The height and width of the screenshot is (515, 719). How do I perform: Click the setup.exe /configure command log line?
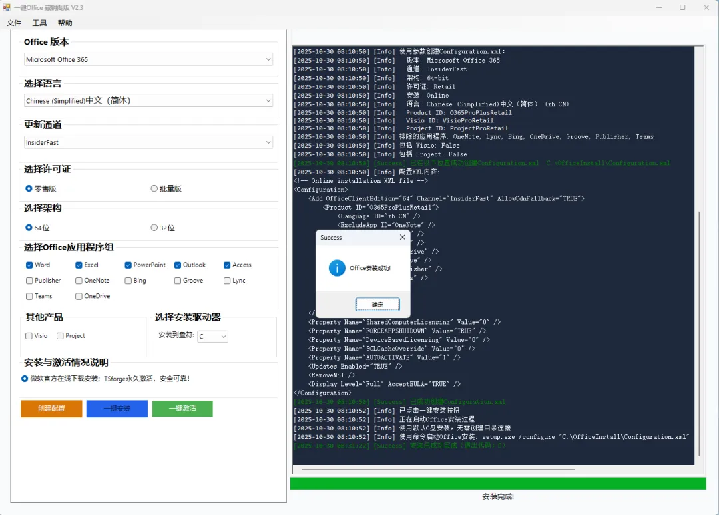491,437
